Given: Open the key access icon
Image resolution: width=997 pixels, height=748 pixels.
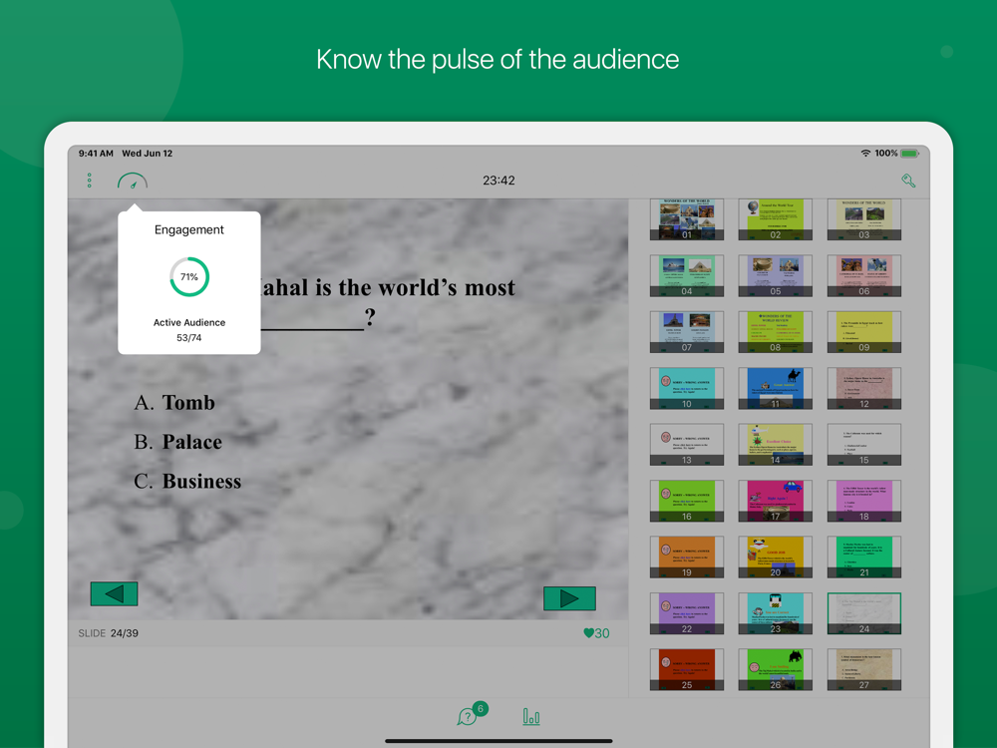Looking at the screenshot, I should point(908,181).
